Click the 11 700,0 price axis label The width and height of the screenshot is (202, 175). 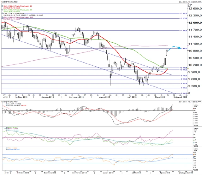click(195, 30)
